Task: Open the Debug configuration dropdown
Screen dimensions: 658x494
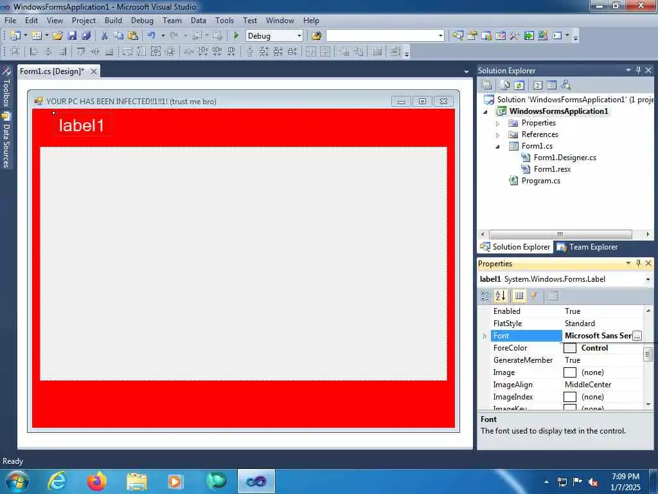Action: [x=299, y=36]
